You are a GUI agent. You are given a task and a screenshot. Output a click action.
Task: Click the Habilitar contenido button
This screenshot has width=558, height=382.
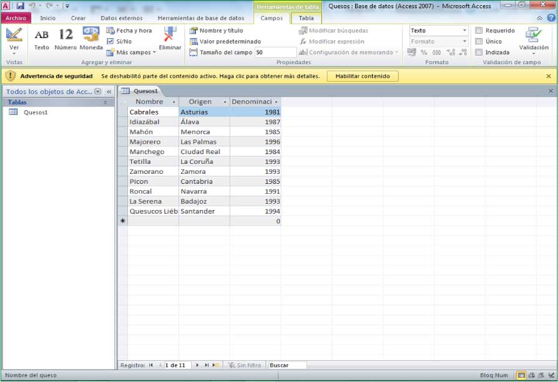click(362, 76)
